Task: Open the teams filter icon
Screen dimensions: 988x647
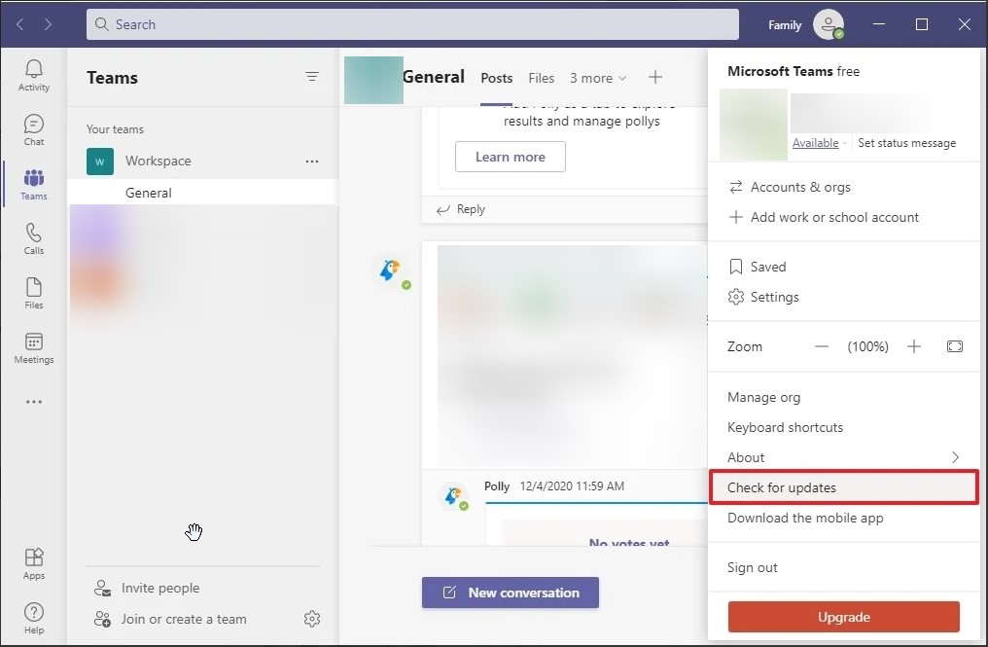Action: 311,76
